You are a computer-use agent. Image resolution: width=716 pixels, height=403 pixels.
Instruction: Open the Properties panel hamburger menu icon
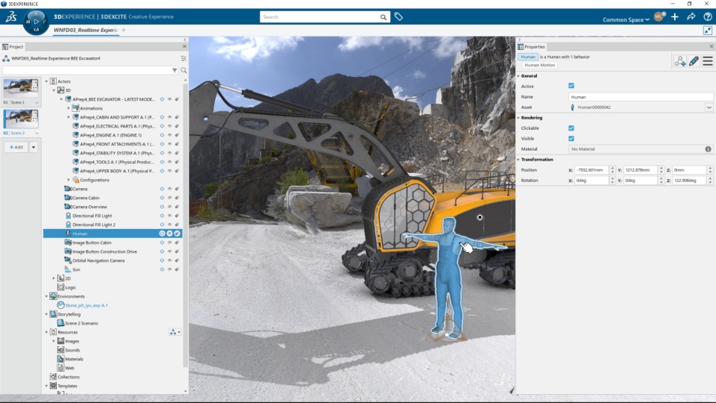708,60
